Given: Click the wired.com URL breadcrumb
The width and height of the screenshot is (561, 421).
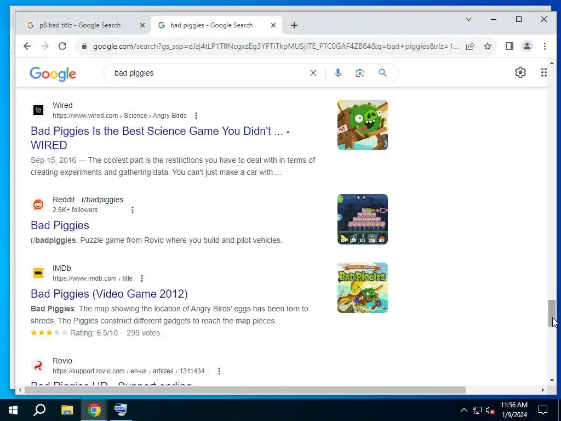Looking at the screenshot, I should point(119,116).
